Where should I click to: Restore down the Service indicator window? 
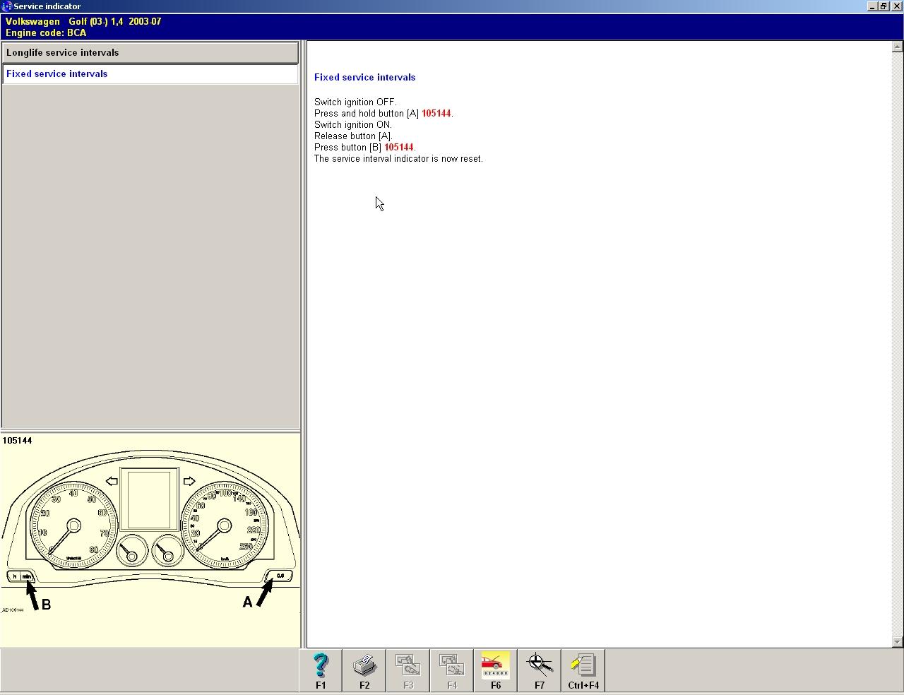click(884, 6)
